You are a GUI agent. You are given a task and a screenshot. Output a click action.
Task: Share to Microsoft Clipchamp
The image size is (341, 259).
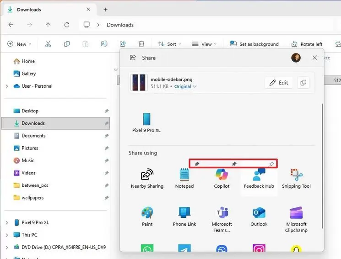296,216
